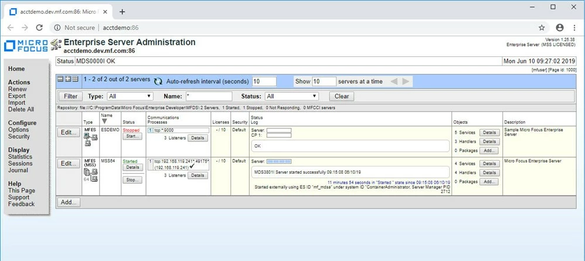Image resolution: width=585 pixels, height=261 pixels.
Task: Open the Type filter dropdown
Action: pyautogui.click(x=130, y=96)
